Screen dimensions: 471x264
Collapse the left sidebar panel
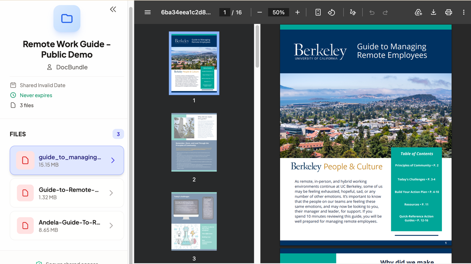click(113, 9)
